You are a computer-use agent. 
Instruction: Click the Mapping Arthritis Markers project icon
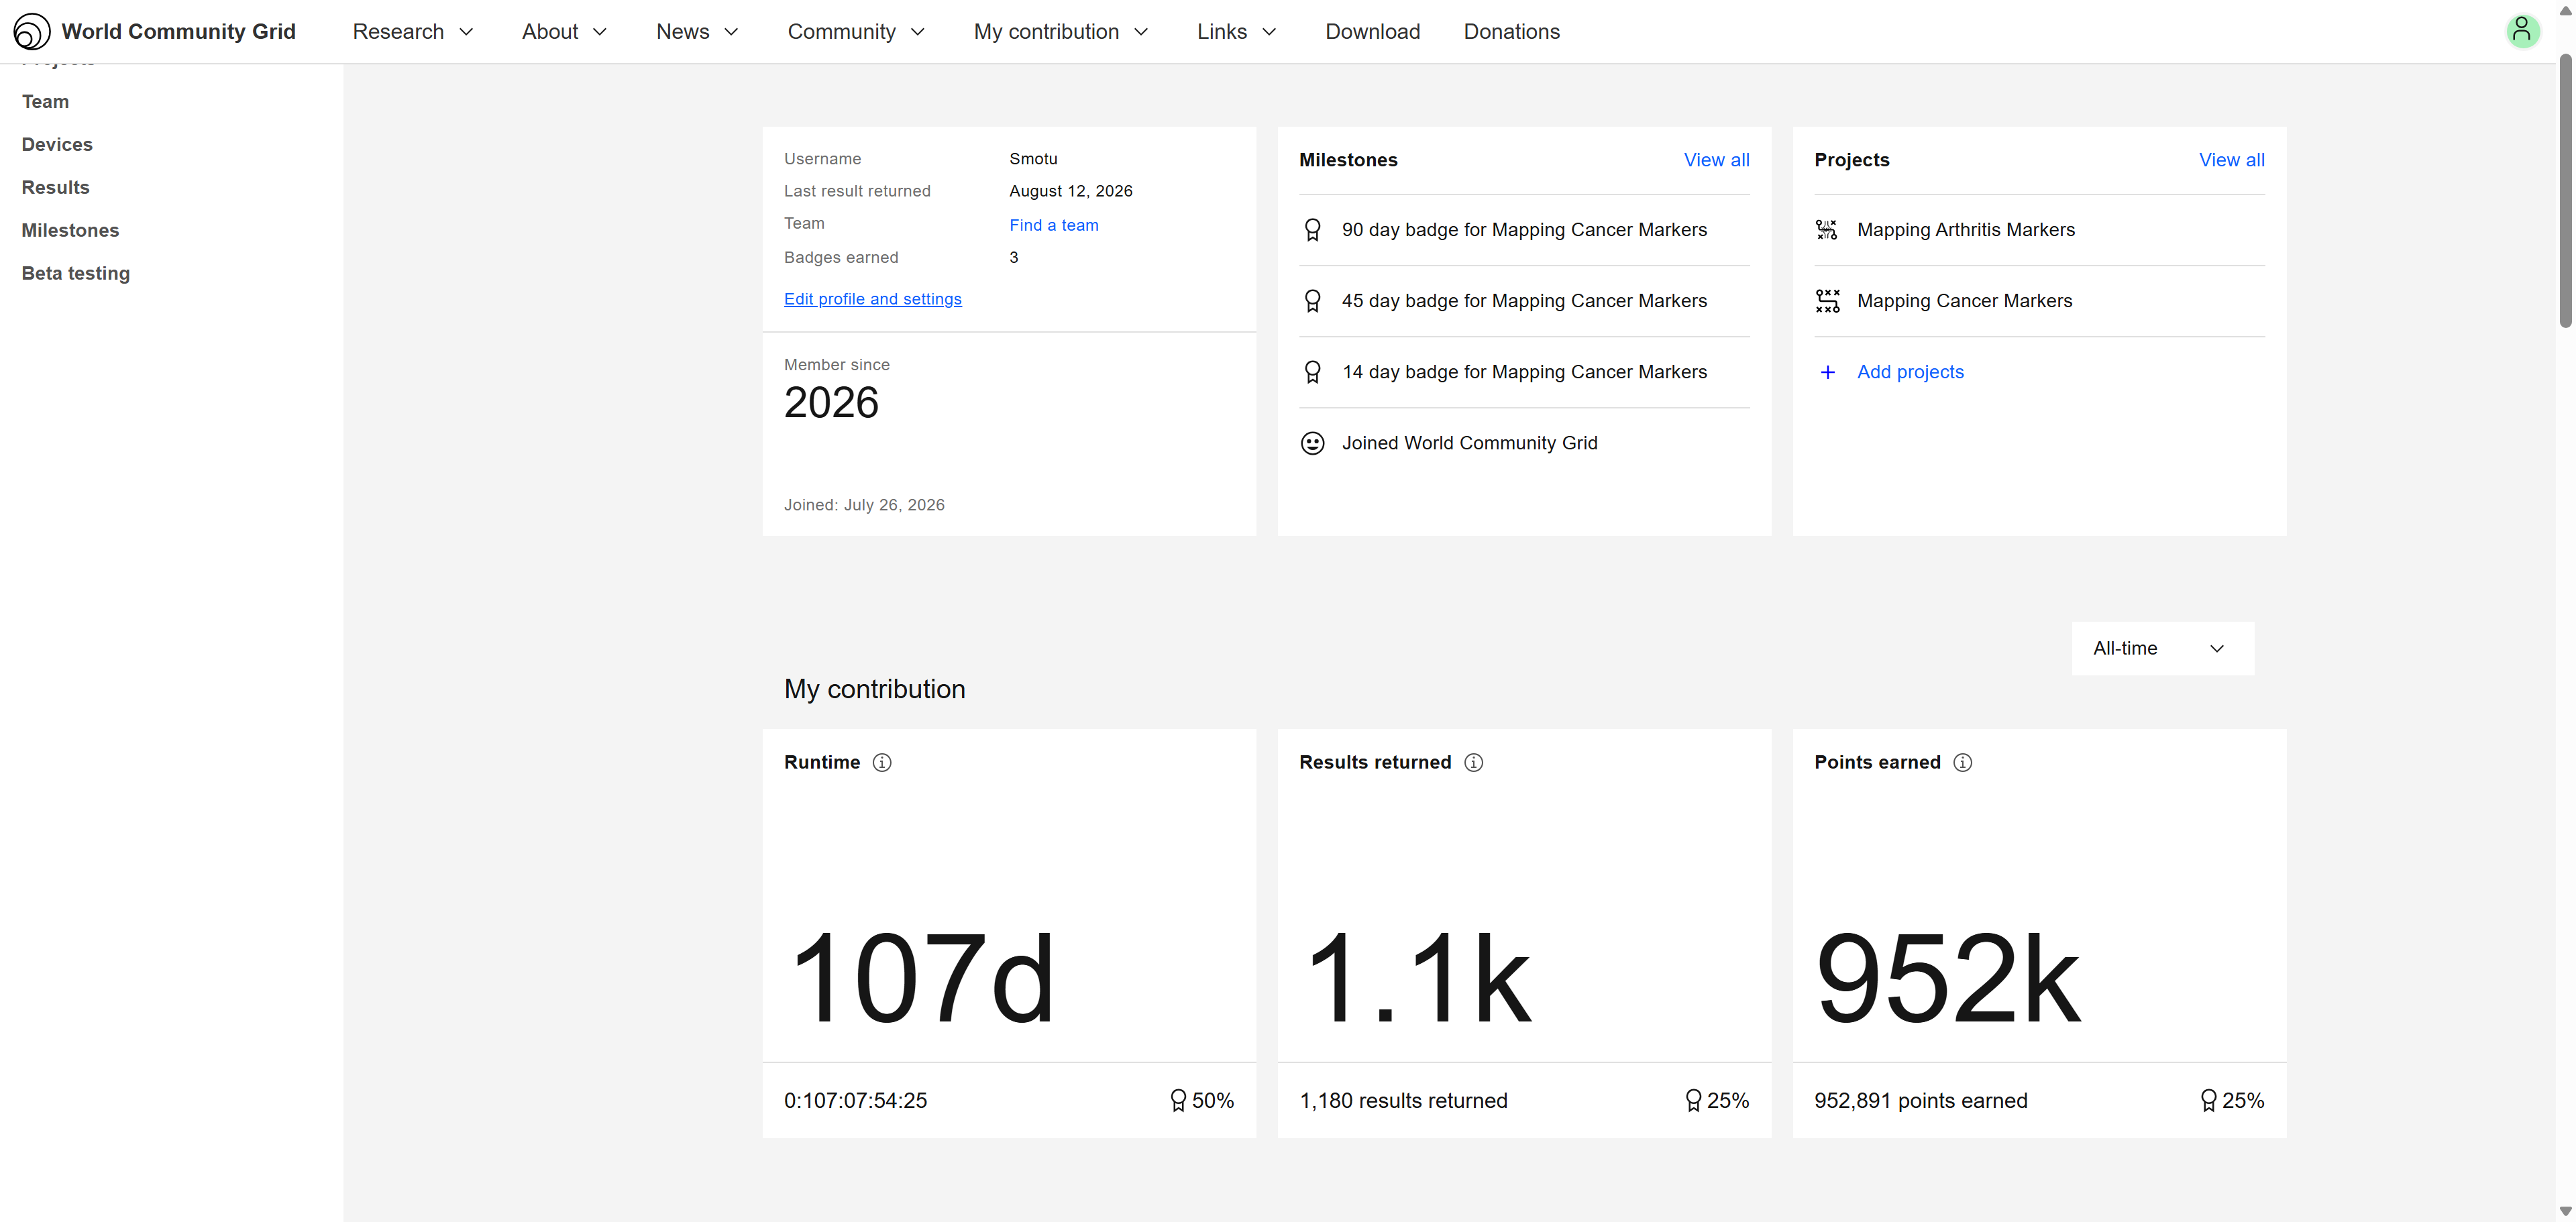coord(1827,230)
